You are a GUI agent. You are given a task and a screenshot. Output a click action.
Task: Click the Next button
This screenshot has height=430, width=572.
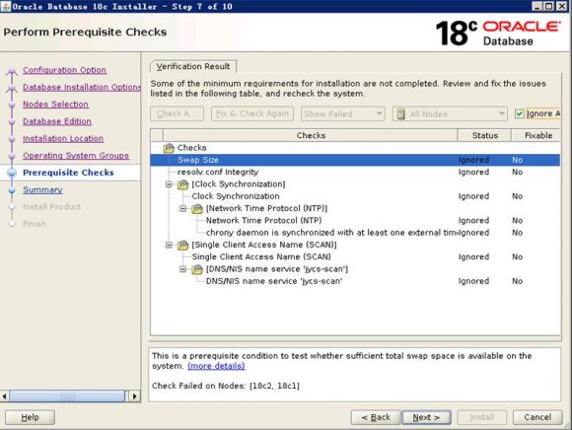[x=426, y=417]
